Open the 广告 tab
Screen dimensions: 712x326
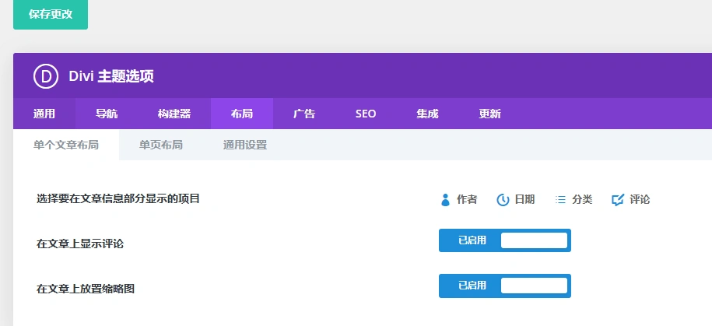303,114
